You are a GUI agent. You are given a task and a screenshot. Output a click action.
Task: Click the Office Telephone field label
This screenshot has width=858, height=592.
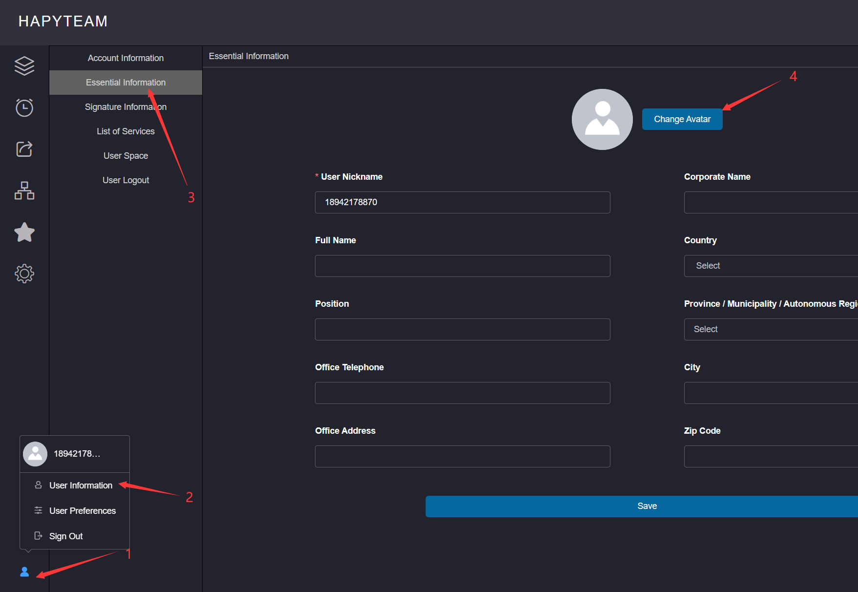pyautogui.click(x=349, y=367)
